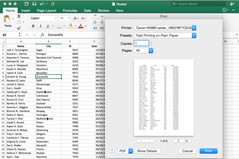Click the Copy icon
239x159 pixels.
point(19,22)
